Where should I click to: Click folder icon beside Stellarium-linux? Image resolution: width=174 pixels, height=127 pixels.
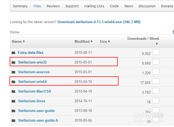point(13,101)
